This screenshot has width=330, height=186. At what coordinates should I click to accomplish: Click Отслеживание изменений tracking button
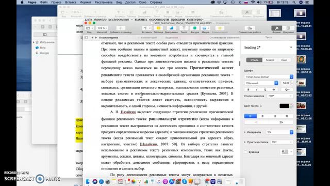[224, 38]
